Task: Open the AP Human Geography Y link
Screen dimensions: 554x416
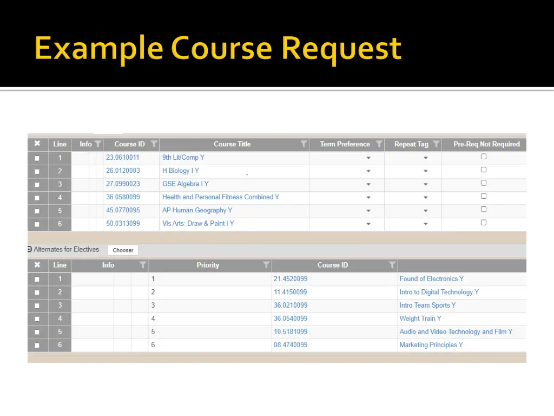Action: pos(197,210)
